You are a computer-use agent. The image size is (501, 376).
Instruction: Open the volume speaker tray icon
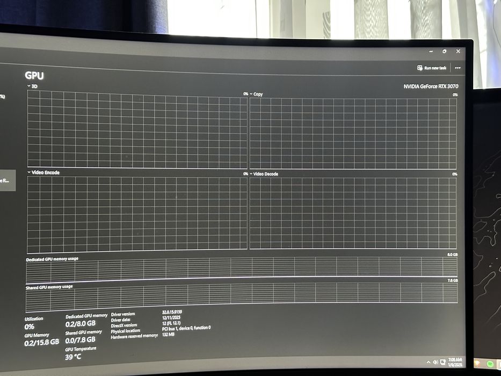pyautogui.click(x=435, y=362)
